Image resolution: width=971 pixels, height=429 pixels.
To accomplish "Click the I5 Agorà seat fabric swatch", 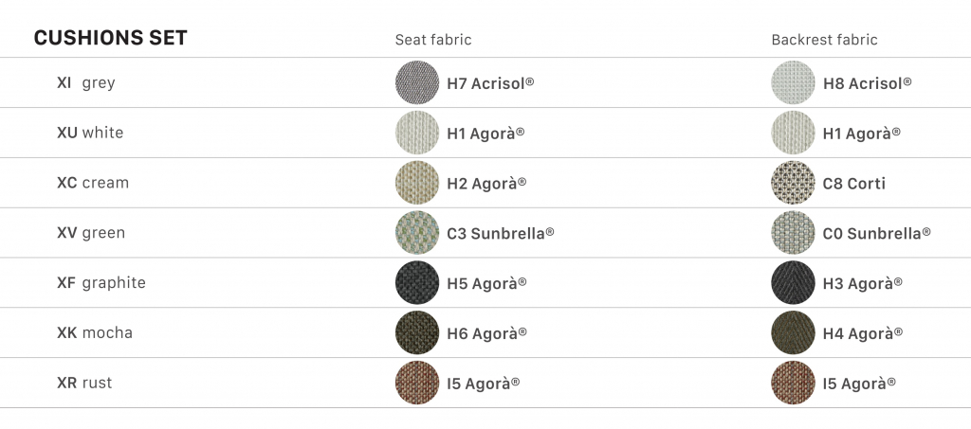I will (417, 384).
